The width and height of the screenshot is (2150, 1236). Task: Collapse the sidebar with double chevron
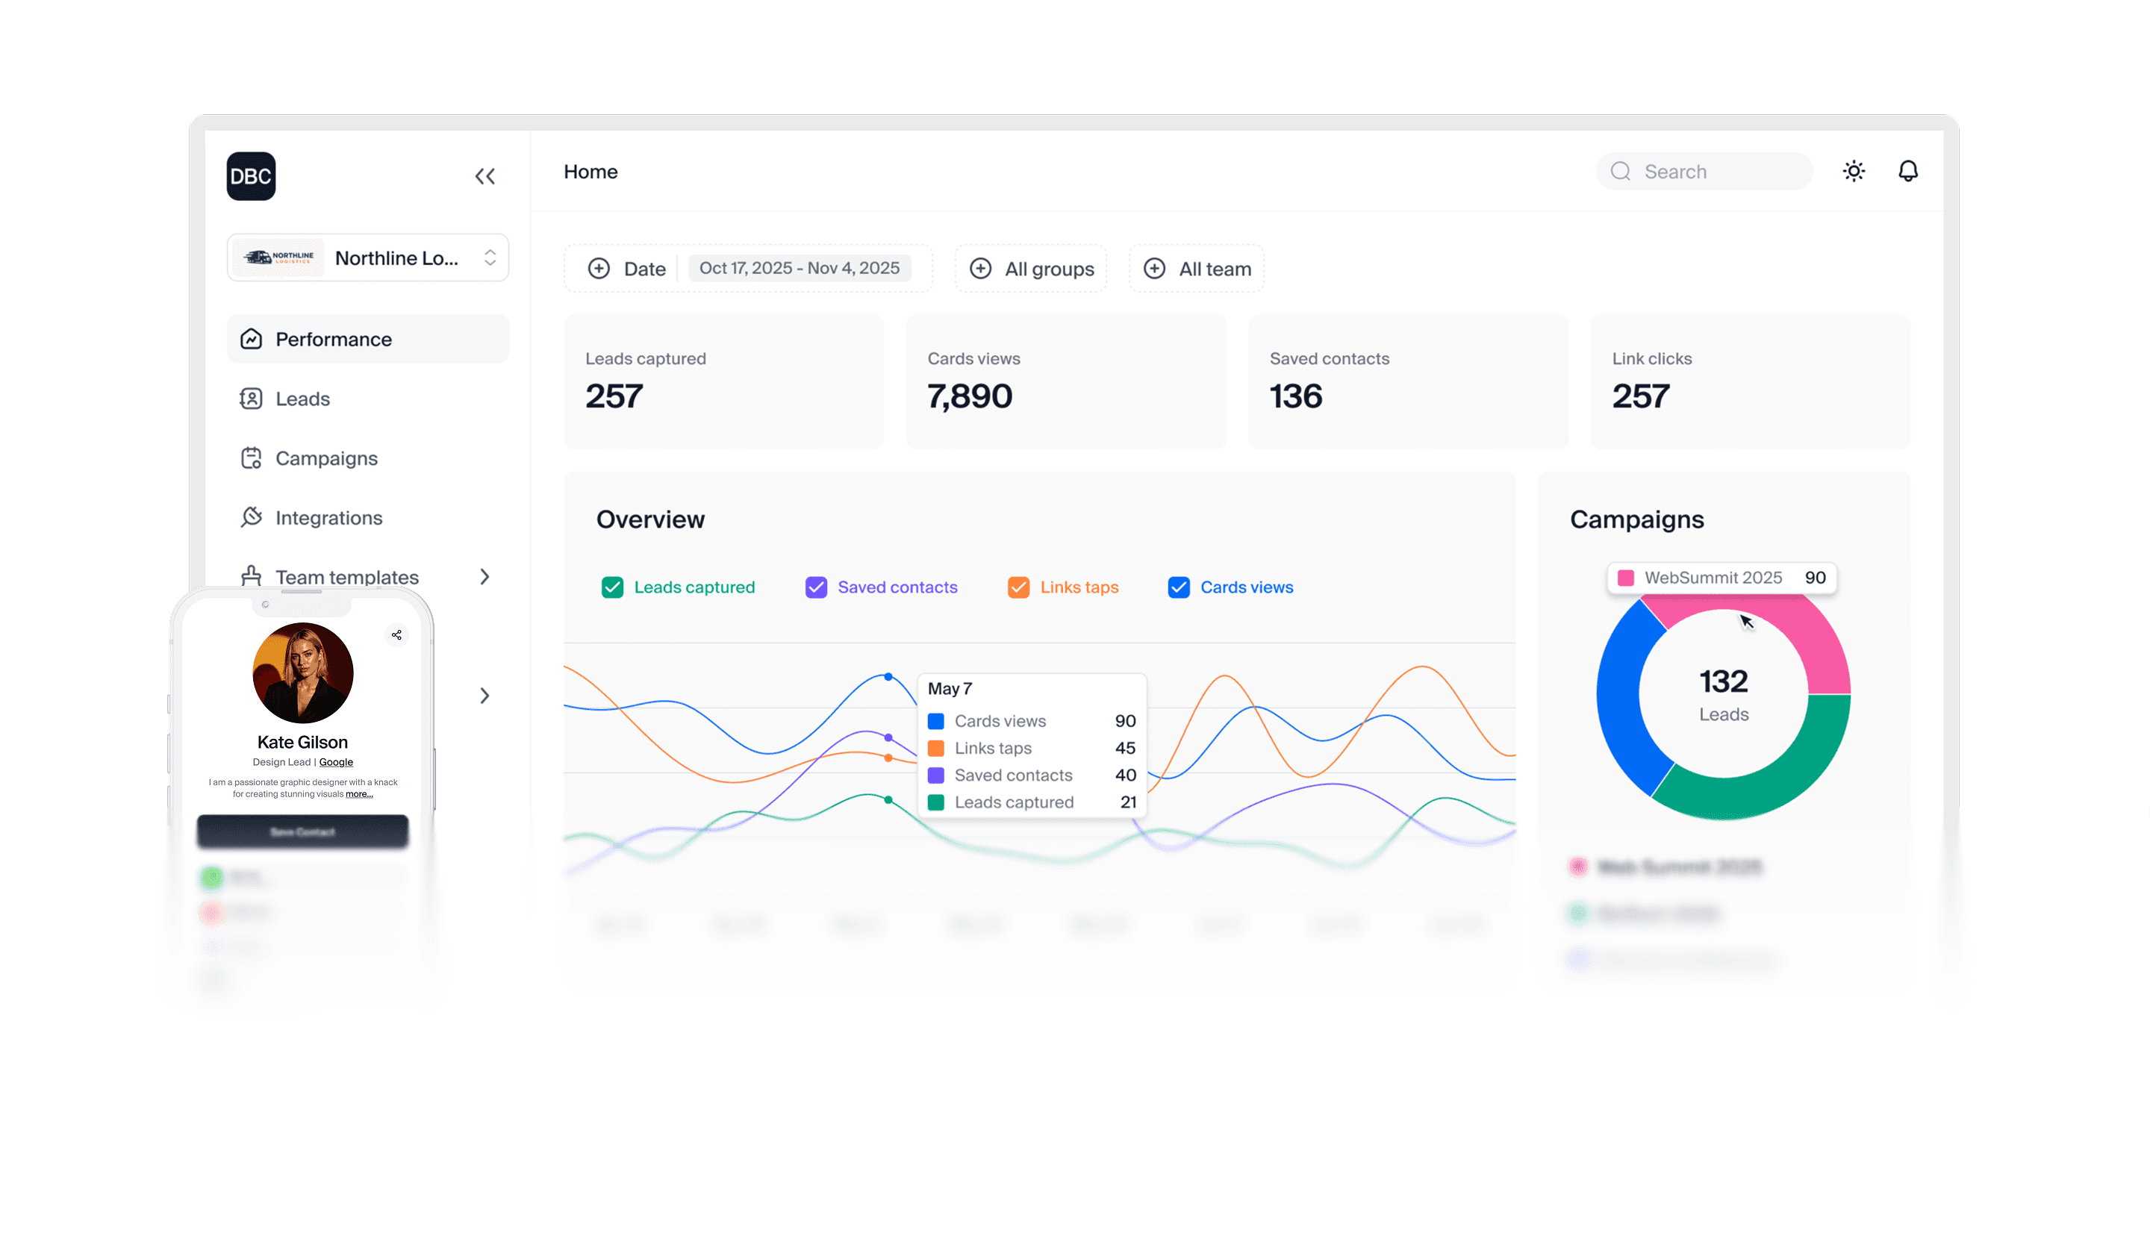[484, 177]
